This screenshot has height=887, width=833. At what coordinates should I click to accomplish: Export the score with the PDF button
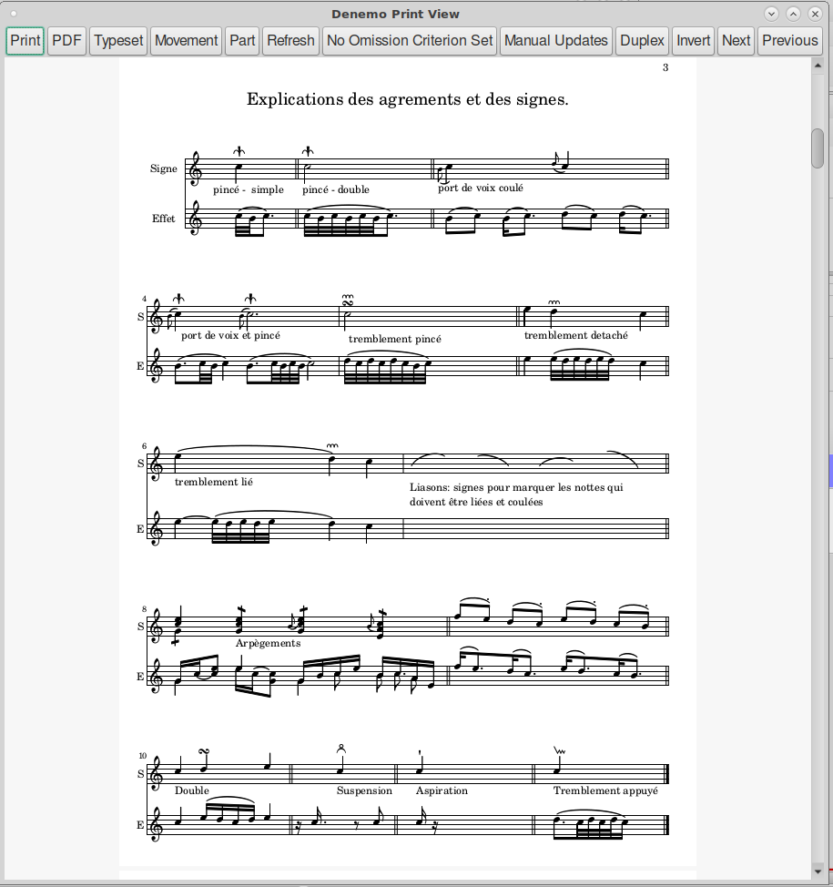click(x=66, y=41)
